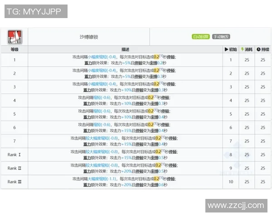This screenshot has height=217, width=272.
Task: Click 持续 value 25 in Rank Ⅱ row
Action: point(263,168)
